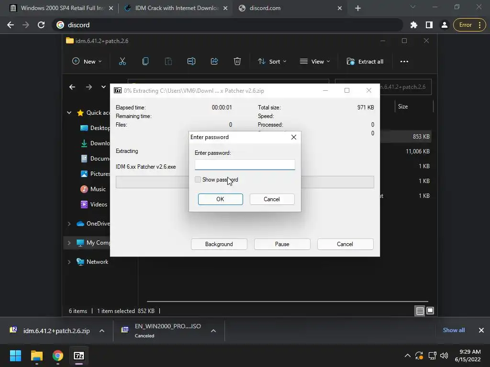Switch to IDM Crack browser tab
This screenshot has width=490, height=367.
tap(176, 8)
